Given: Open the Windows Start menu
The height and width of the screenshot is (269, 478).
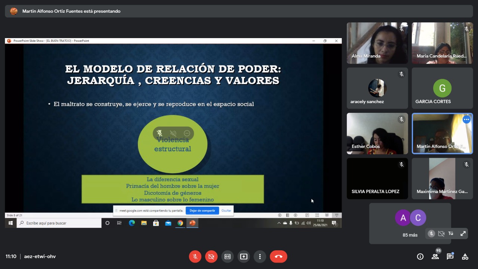Looking at the screenshot, I should (10, 223).
